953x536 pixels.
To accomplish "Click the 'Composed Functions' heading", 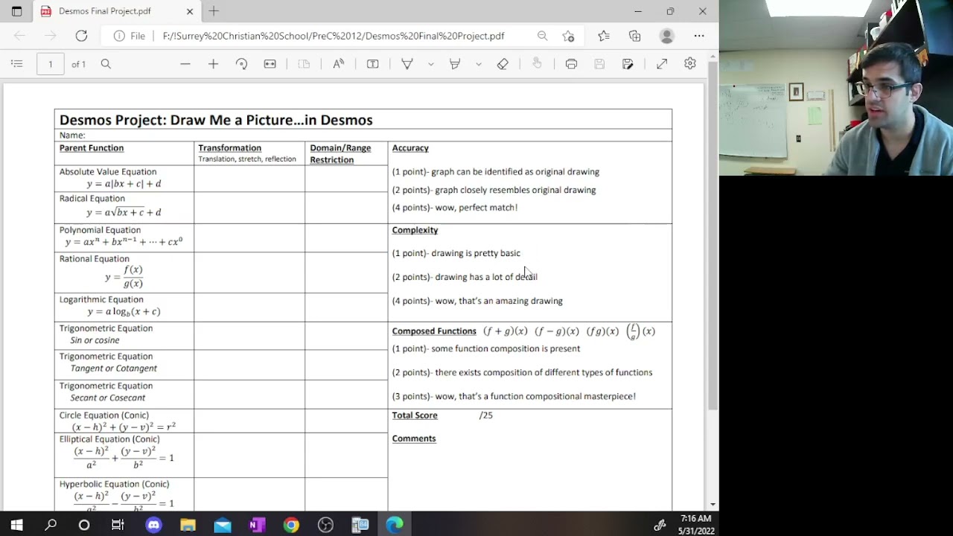I will point(434,331).
